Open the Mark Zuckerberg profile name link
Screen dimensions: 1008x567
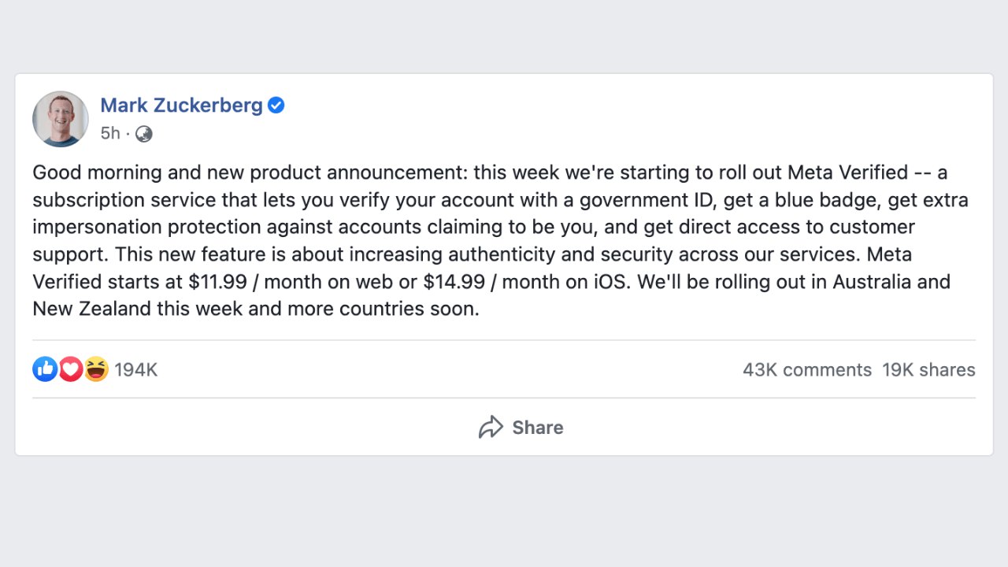[181, 106]
